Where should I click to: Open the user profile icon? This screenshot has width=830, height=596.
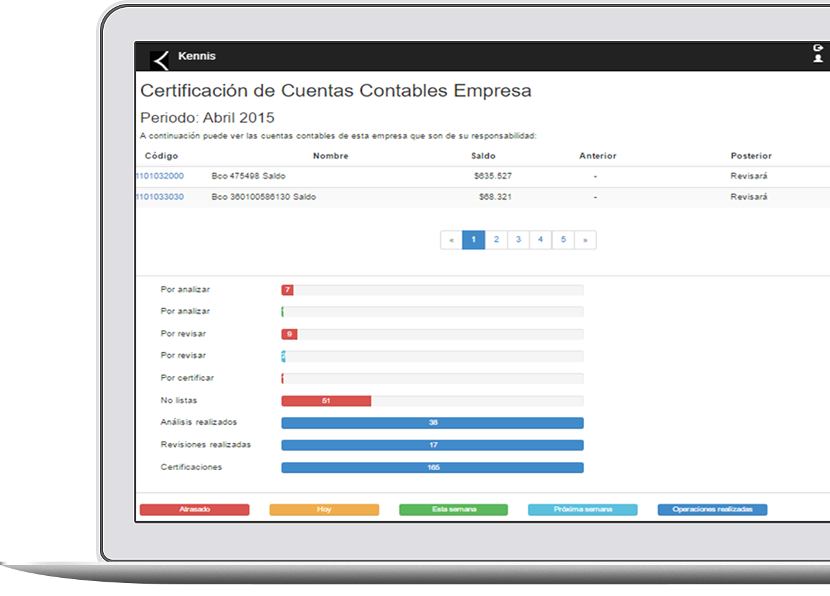(818, 59)
